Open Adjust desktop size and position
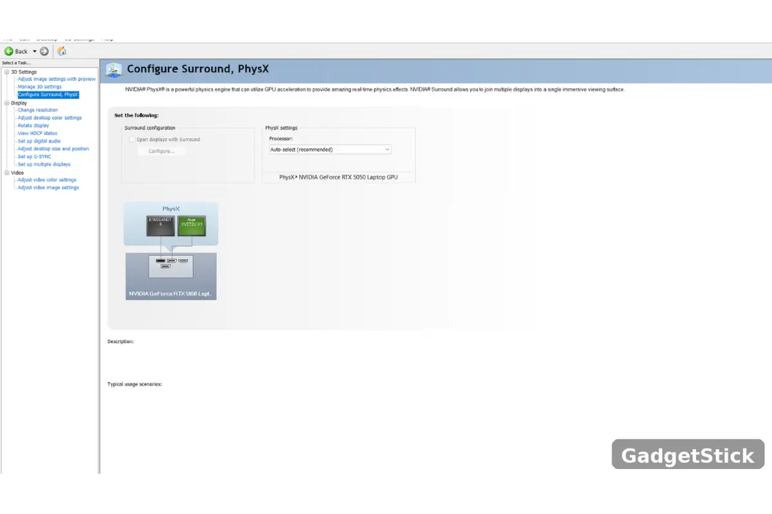 tap(53, 148)
